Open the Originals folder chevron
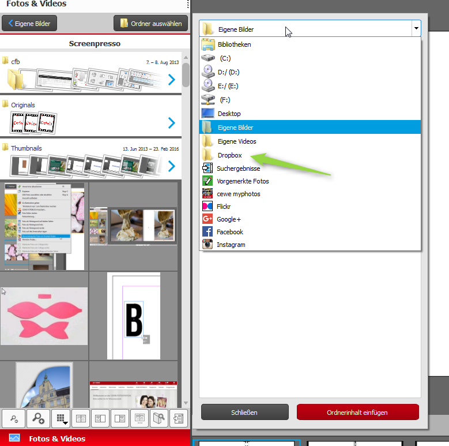The image size is (449, 446). (x=172, y=123)
